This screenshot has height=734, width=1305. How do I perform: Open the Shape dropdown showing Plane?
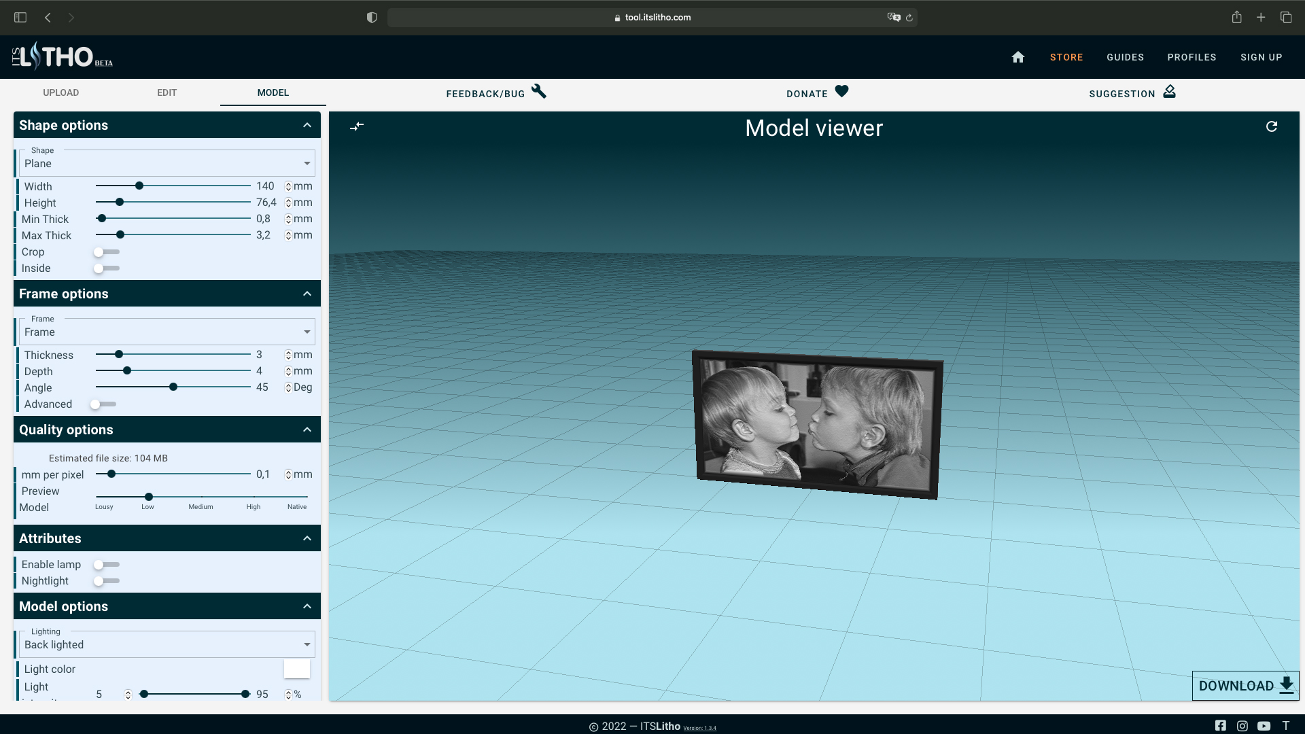point(167,164)
